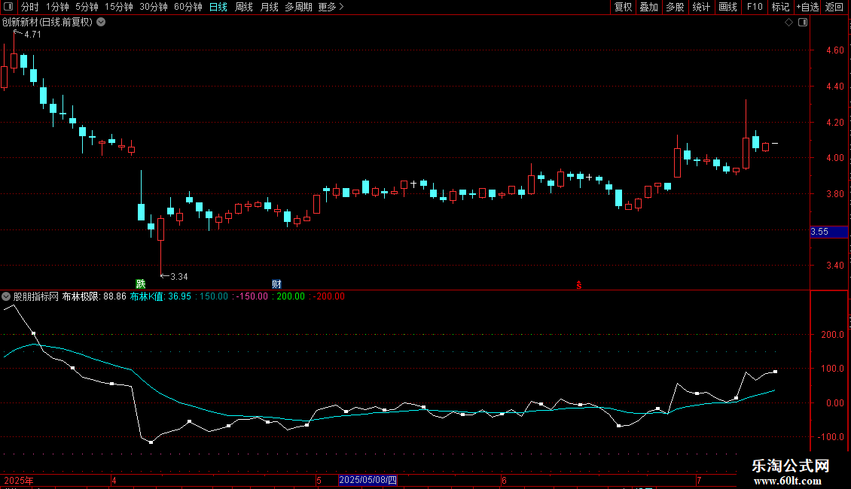The width and height of the screenshot is (851, 489).
Task: Click the panel layout icon at top-left
Action: (x=8, y=7)
